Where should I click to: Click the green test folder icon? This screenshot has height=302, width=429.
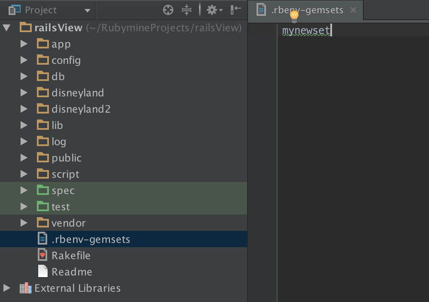coord(42,206)
